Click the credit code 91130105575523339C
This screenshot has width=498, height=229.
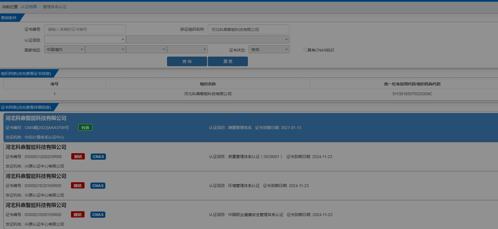[412, 94]
